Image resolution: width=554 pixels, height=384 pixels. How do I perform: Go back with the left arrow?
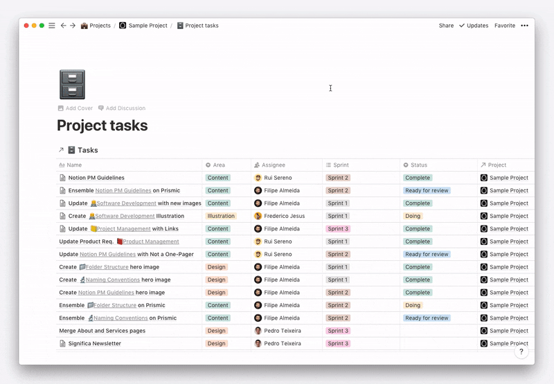click(x=63, y=26)
